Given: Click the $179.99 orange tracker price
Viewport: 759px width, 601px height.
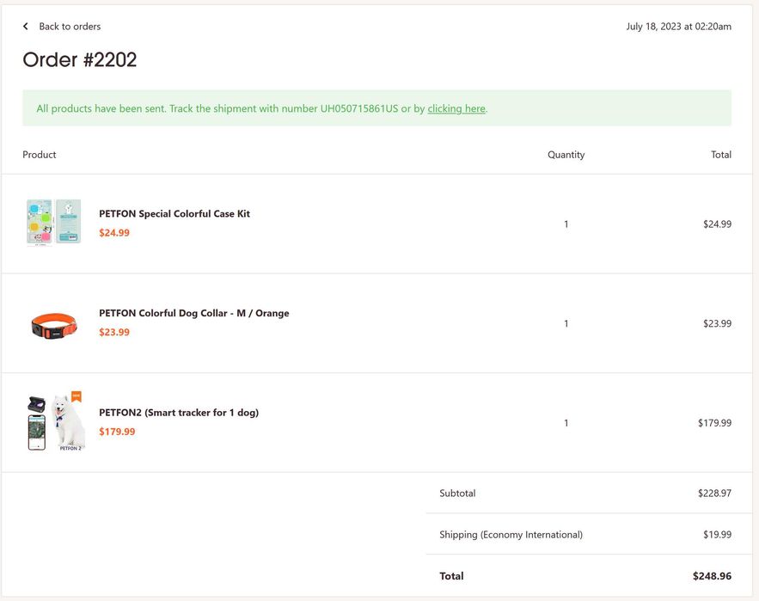Looking at the screenshot, I should coord(117,432).
